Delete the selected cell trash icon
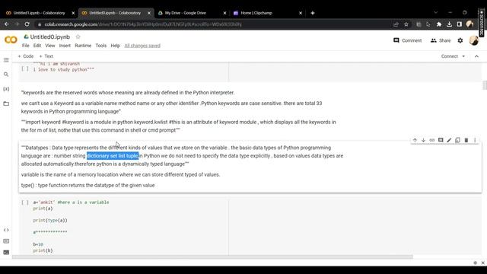The height and width of the screenshot is (274, 487). (466, 140)
